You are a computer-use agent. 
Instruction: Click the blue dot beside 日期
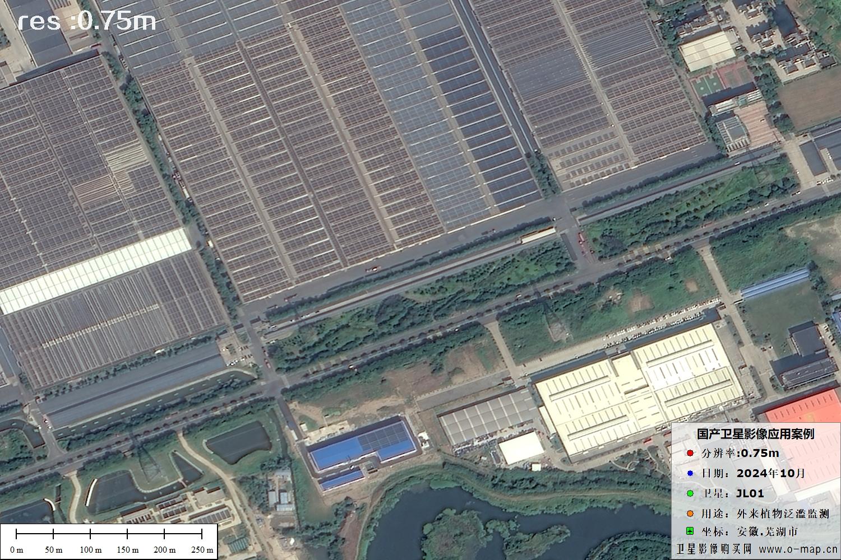click(690, 473)
